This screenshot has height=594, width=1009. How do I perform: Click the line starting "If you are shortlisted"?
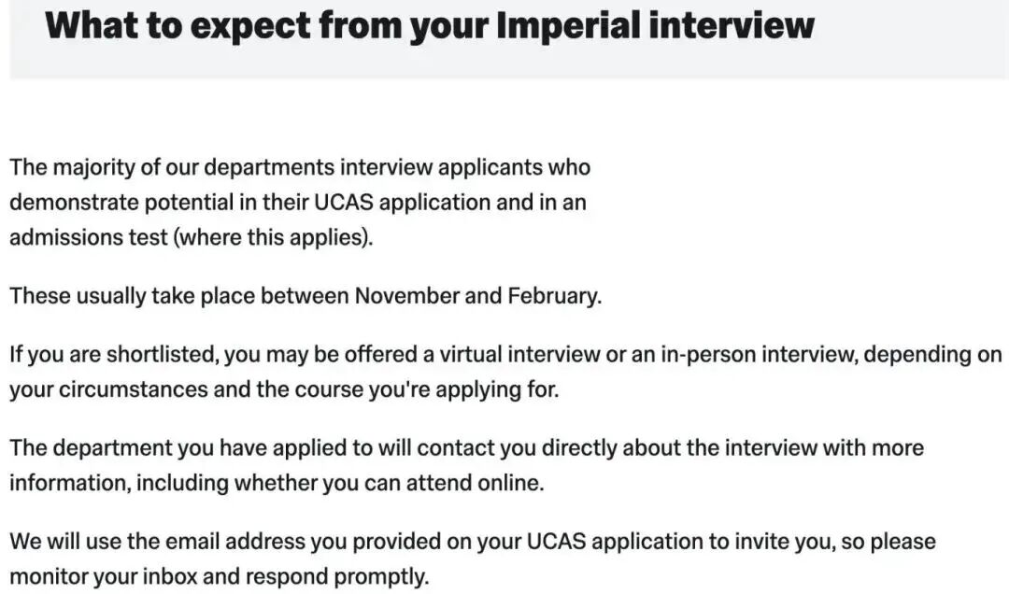[504, 356]
